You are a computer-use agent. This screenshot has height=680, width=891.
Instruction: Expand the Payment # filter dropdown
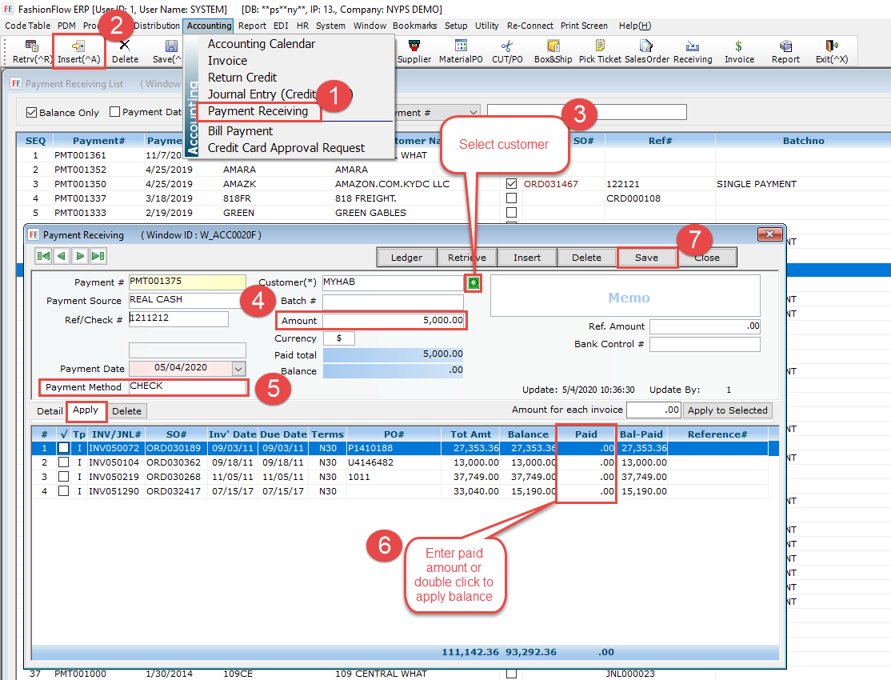tap(472, 113)
